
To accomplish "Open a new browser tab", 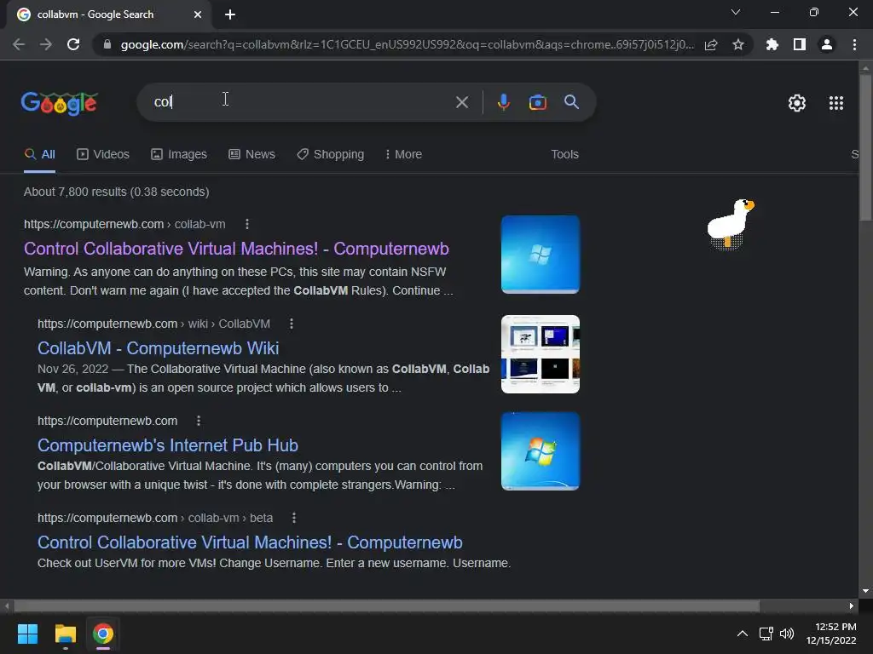I will pyautogui.click(x=230, y=15).
